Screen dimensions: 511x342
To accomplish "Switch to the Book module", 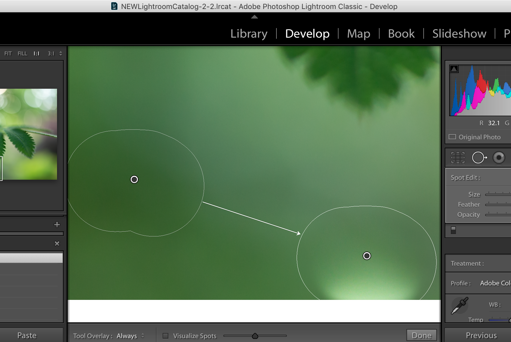I will point(401,34).
